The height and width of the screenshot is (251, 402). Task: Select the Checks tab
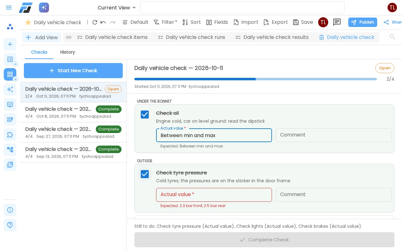pyautogui.click(x=39, y=52)
